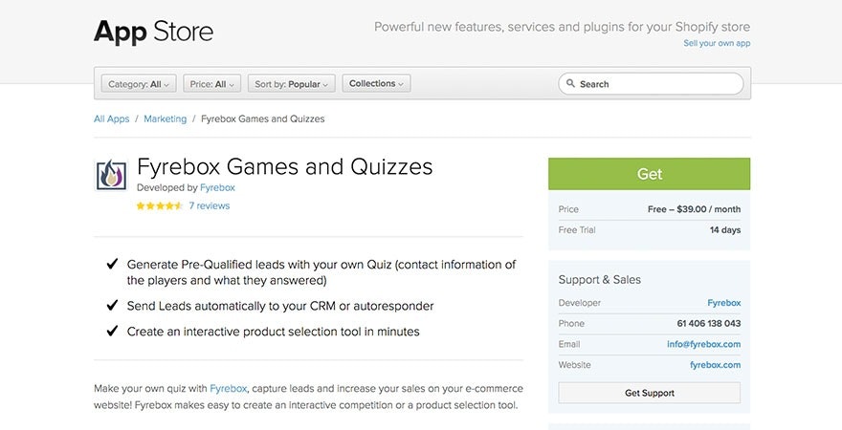Click the search magnifier icon
This screenshot has height=430, width=842.
pos(570,84)
